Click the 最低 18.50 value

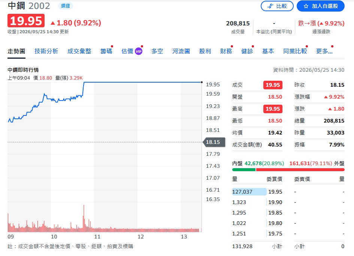pos(275,121)
